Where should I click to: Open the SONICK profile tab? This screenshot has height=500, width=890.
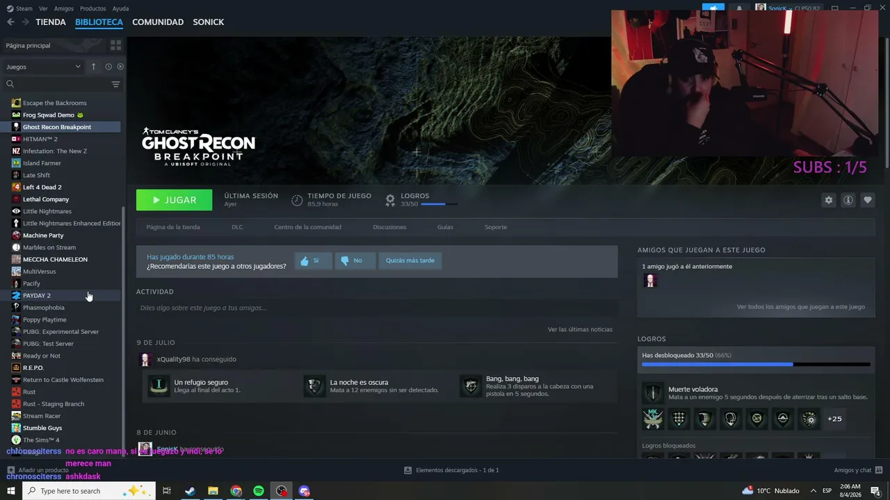tap(208, 22)
